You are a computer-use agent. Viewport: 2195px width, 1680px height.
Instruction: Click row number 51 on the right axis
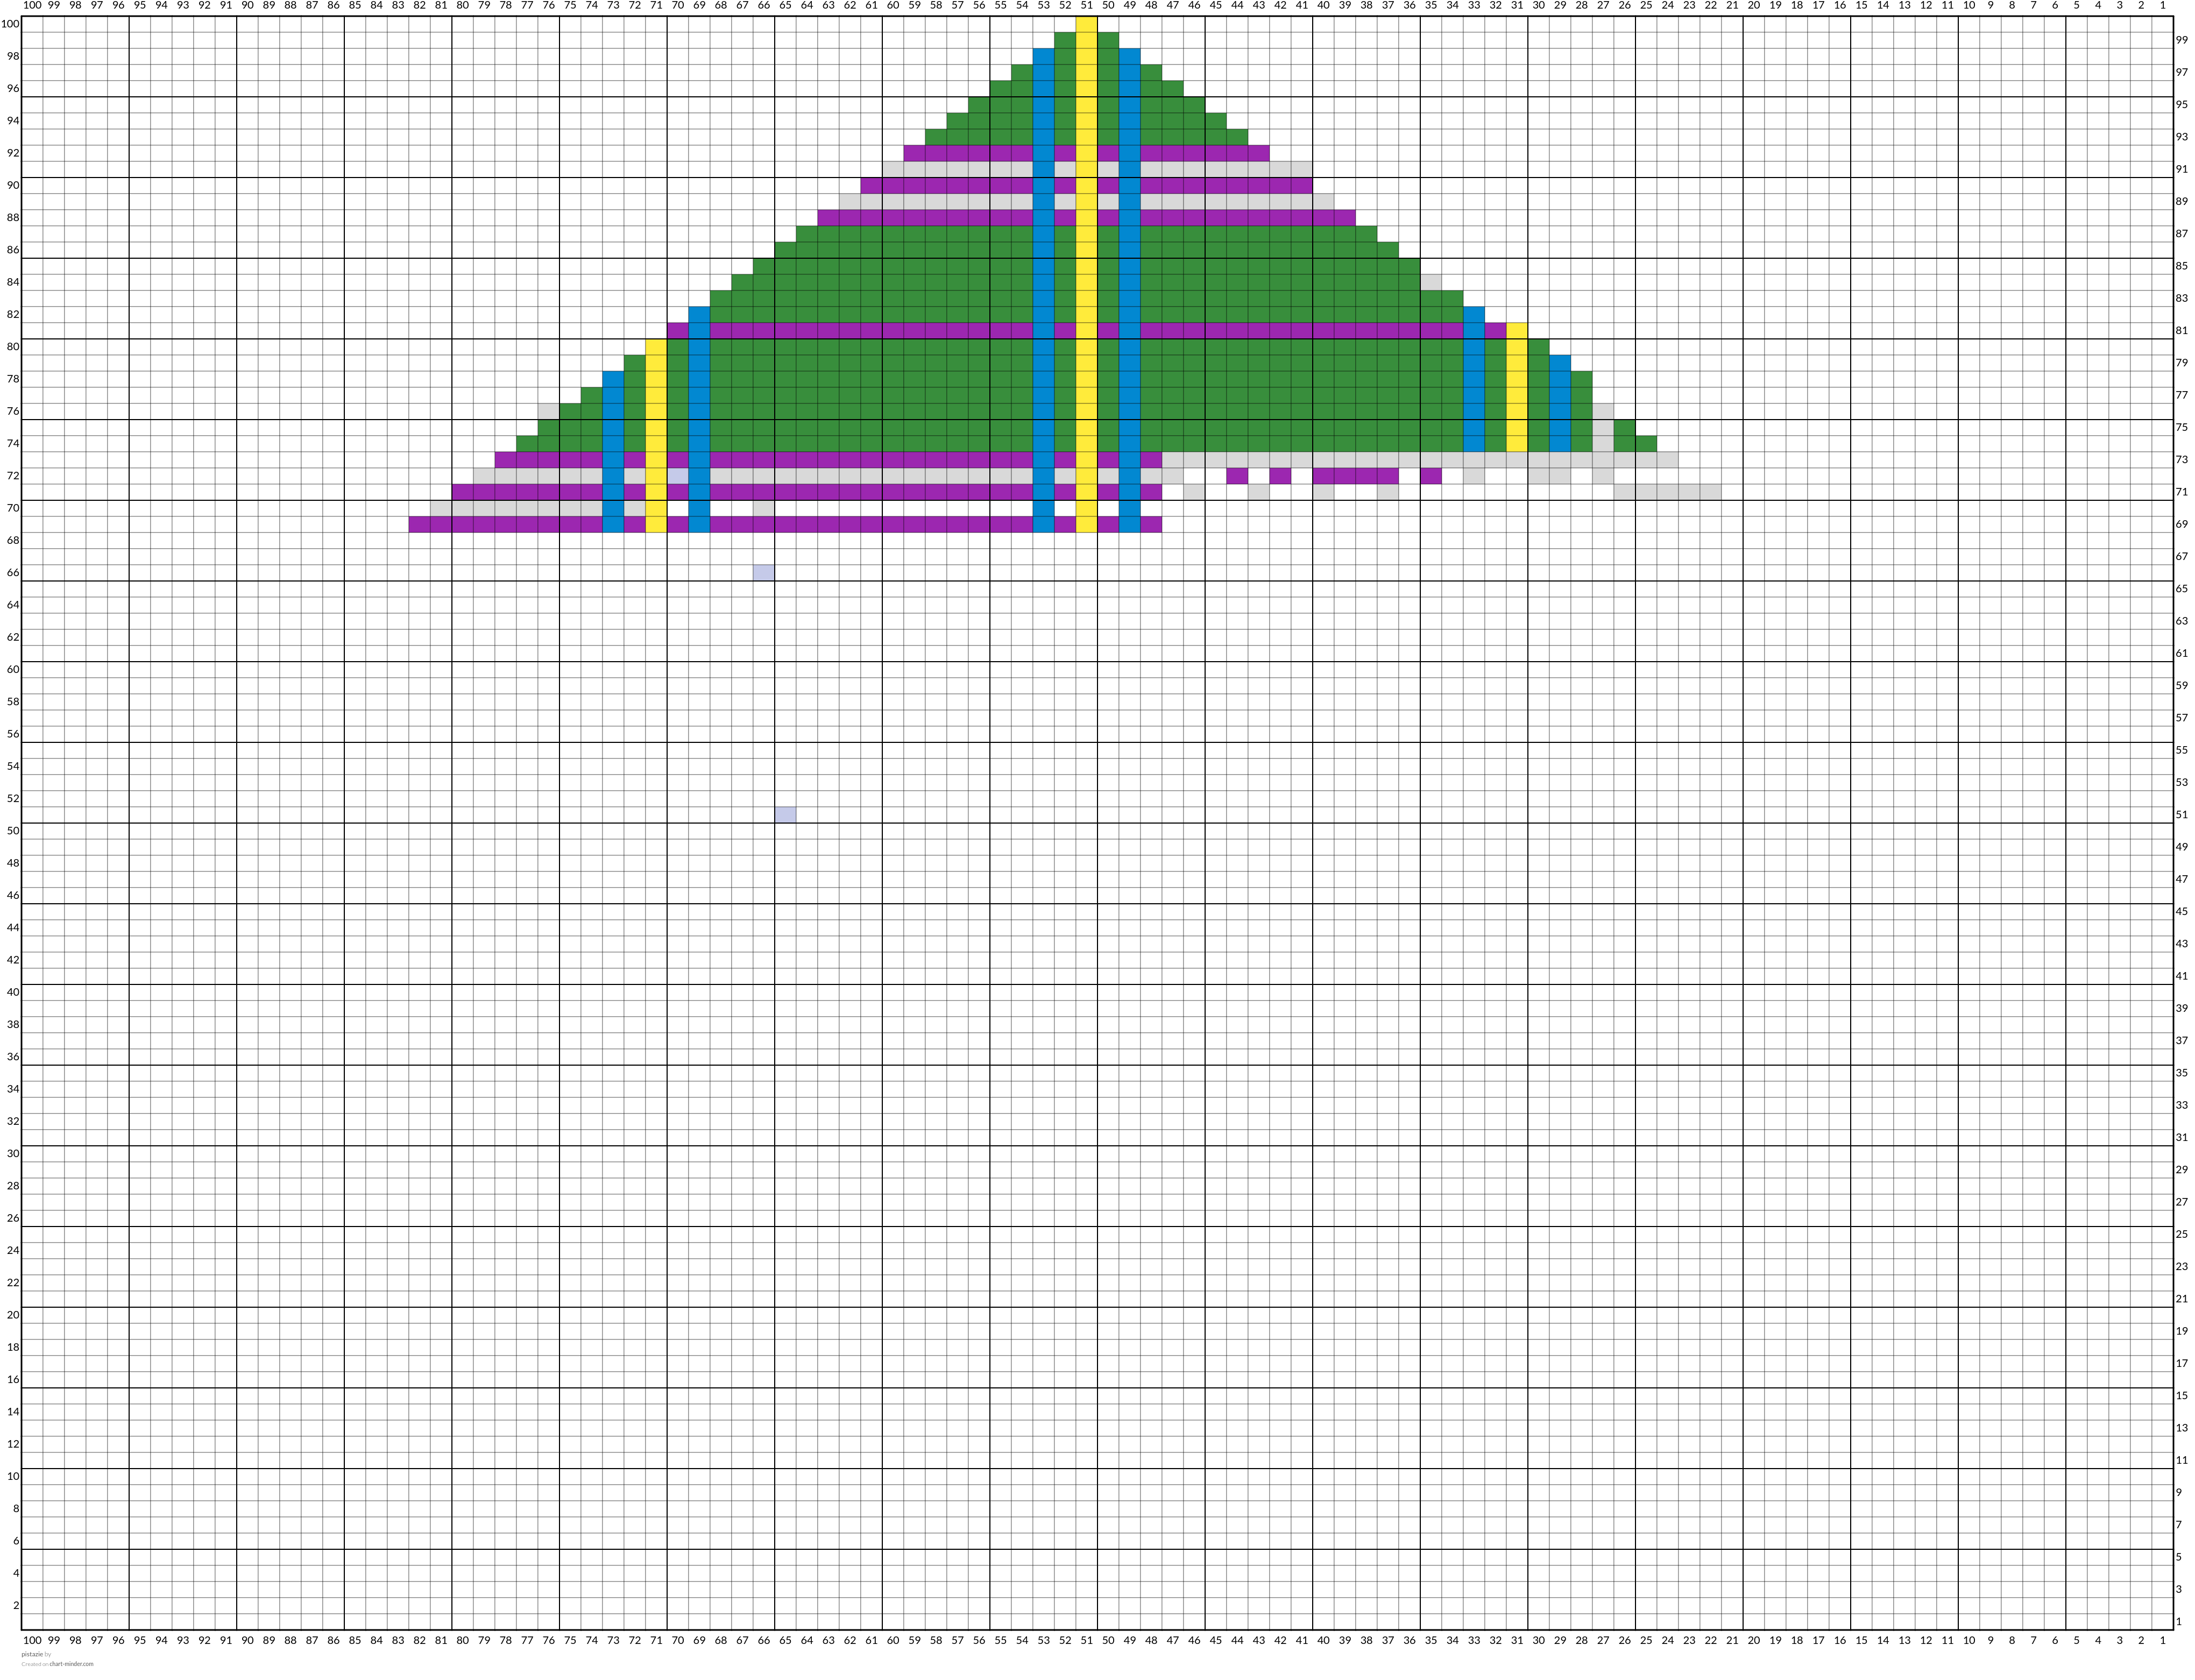coord(2182,814)
